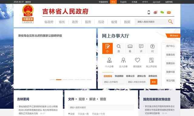Switch language to 日本語
The height and width of the screenshot is (116, 194).
point(134,2)
